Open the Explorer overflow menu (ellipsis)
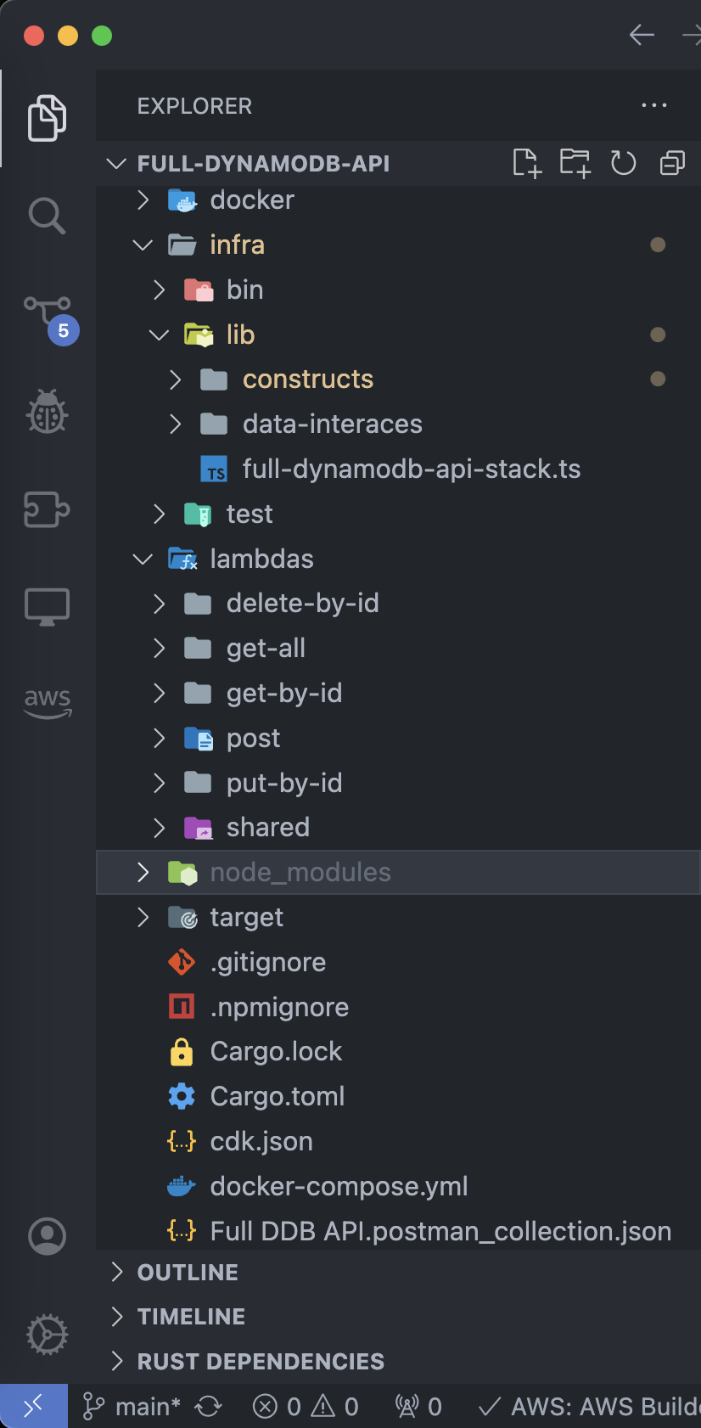Image resolution: width=701 pixels, height=1428 pixels. (x=654, y=105)
